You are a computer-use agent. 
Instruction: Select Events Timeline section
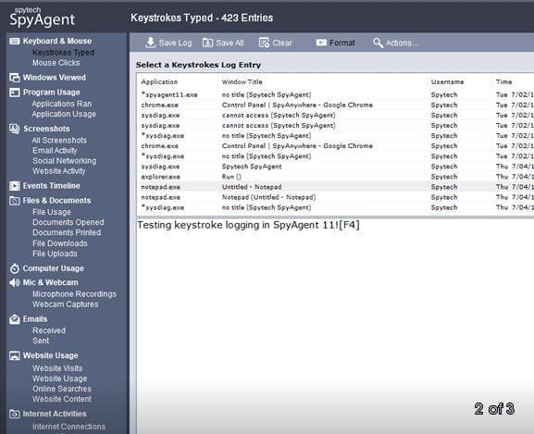click(52, 186)
